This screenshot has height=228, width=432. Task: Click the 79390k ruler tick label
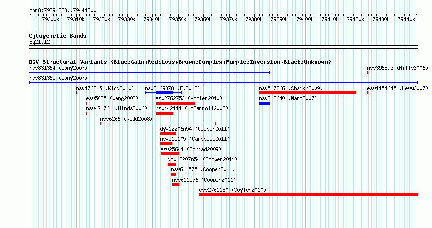click(279, 19)
